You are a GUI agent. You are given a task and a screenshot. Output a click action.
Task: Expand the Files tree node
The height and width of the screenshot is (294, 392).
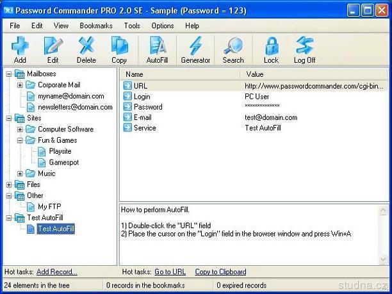[x=9, y=184]
